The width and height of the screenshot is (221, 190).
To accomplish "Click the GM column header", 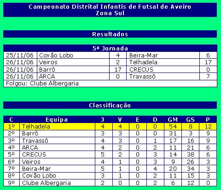I will coord(173,119).
